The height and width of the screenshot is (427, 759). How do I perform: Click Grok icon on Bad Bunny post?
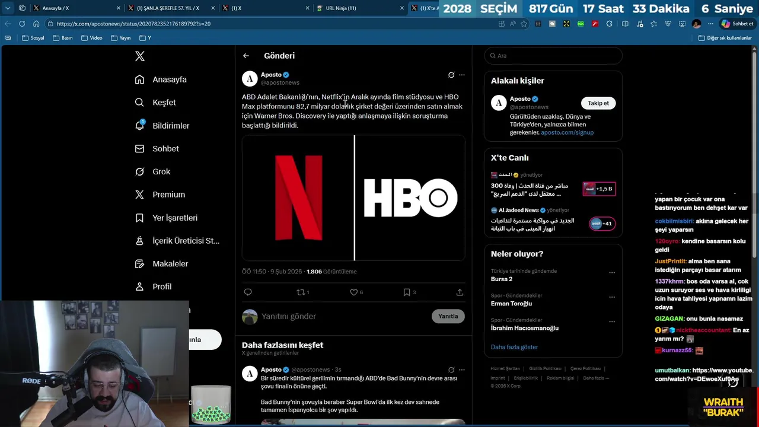451,369
